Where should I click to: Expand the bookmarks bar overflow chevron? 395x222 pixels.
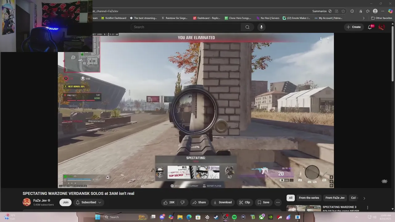364,18
